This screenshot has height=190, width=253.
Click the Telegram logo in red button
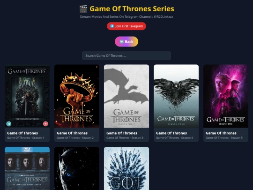(112, 26)
